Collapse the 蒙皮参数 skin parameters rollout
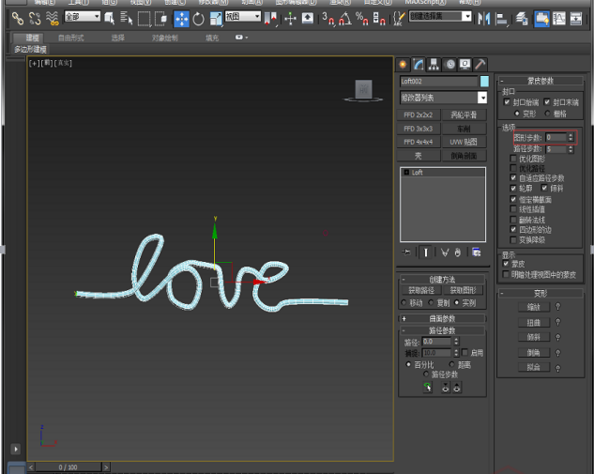Screen dimensions: 594x474 (541, 81)
